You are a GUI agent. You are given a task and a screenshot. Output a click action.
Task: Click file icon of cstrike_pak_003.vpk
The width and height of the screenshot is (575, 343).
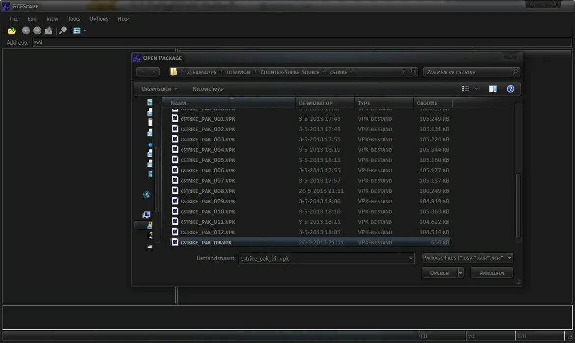click(x=175, y=139)
